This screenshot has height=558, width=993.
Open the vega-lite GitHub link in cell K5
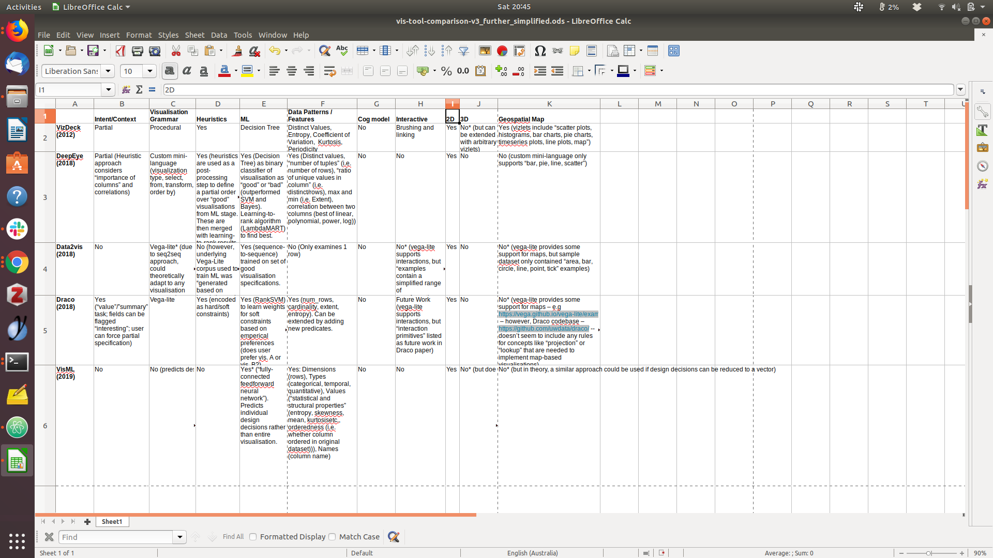(x=548, y=314)
